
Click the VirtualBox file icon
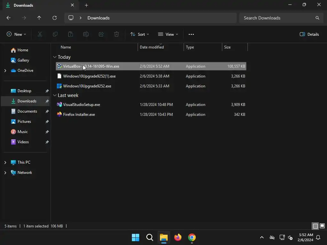[x=59, y=66]
